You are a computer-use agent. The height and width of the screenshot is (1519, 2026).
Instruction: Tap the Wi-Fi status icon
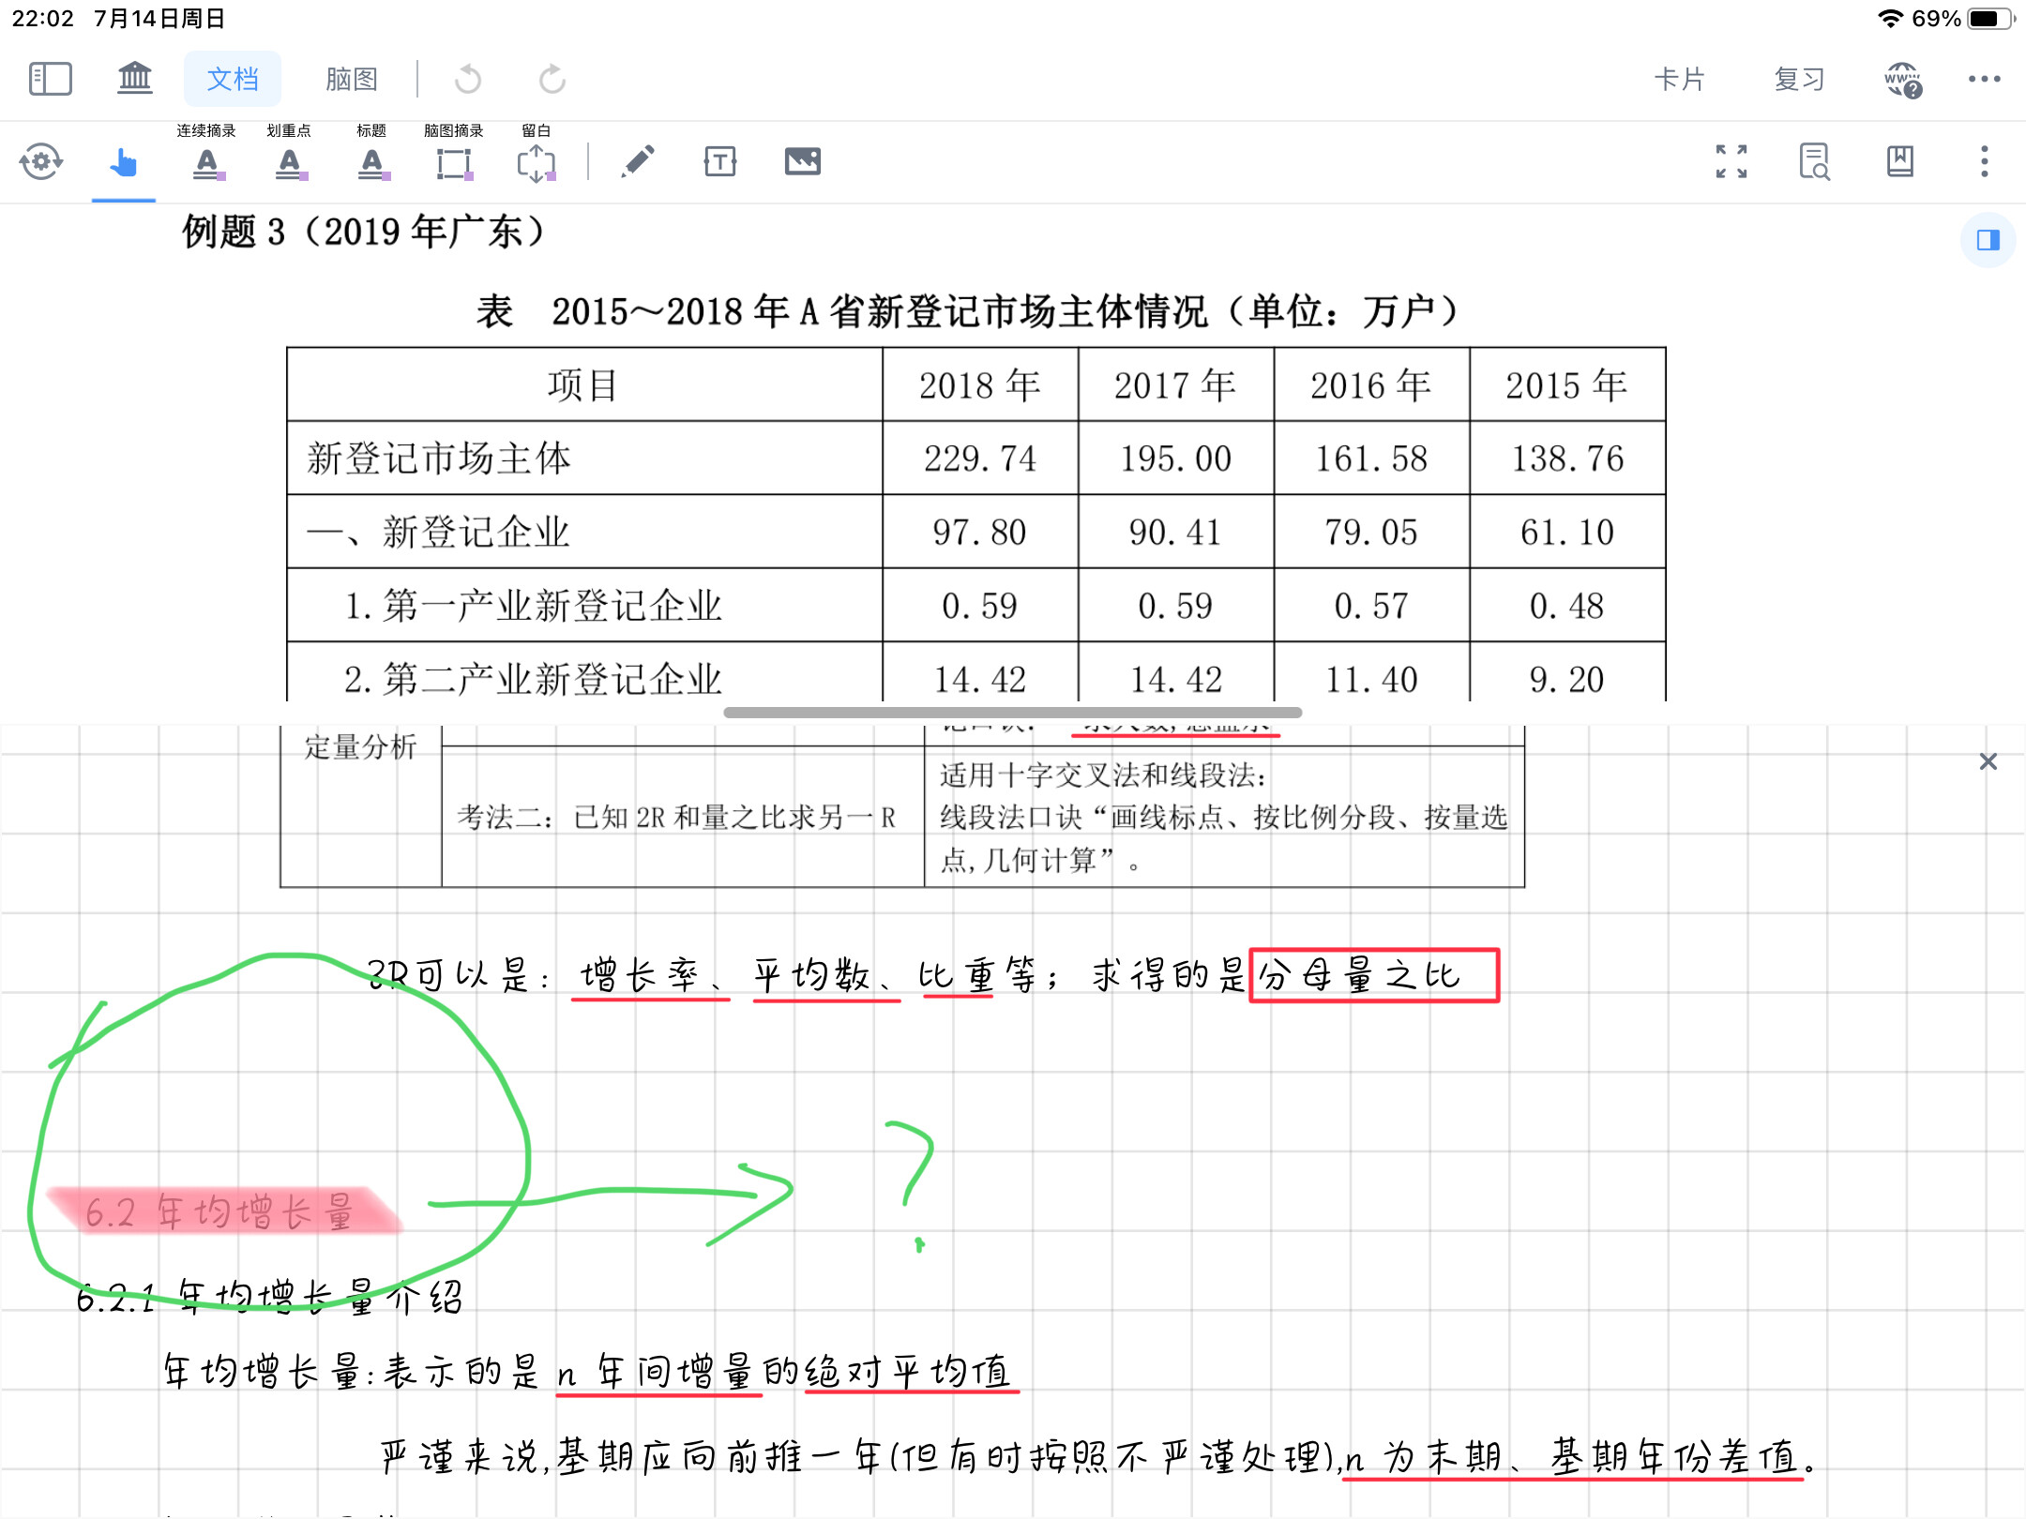(x=1891, y=19)
